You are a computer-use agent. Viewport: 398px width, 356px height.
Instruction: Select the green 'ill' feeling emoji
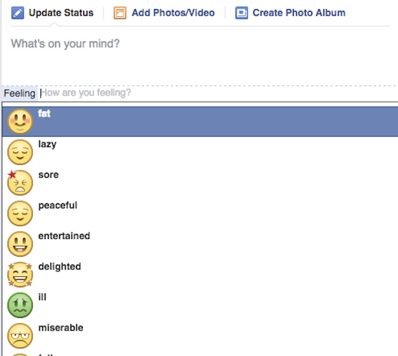pyautogui.click(x=20, y=304)
